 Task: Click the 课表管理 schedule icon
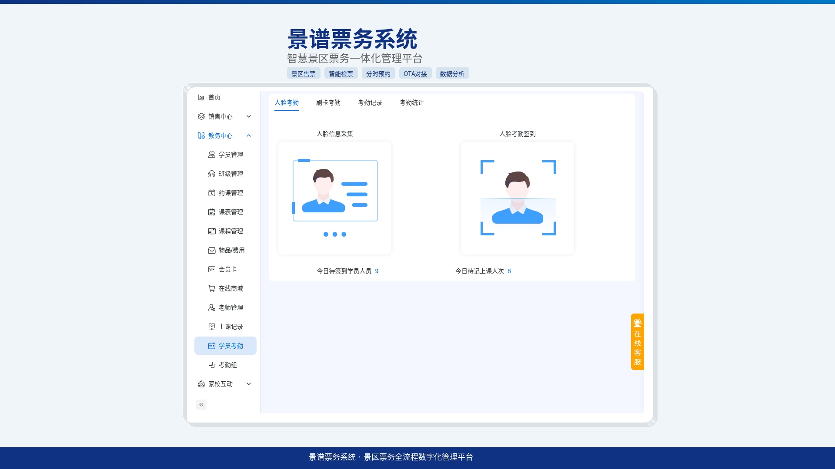(x=211, y=212)
